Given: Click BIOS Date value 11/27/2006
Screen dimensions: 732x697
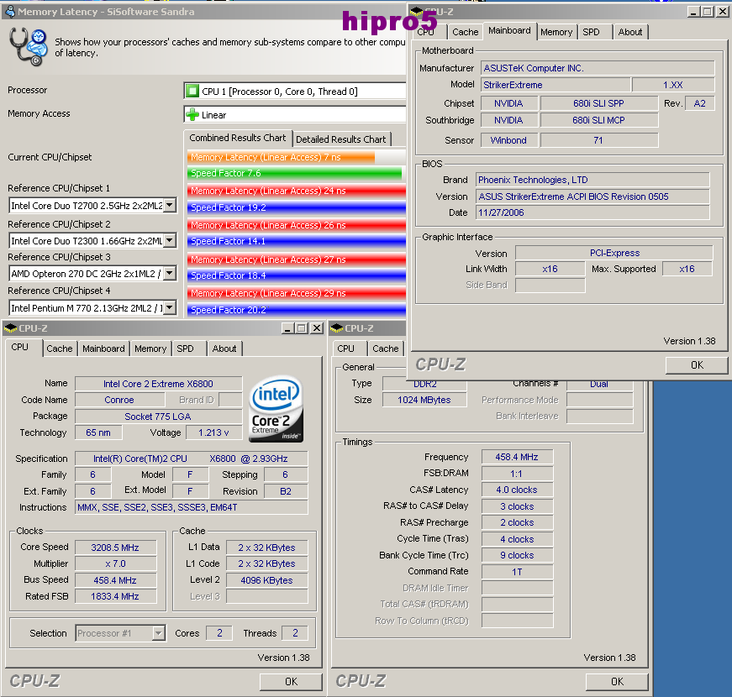Looking at the screenshot, I should [x=592, y=212].
